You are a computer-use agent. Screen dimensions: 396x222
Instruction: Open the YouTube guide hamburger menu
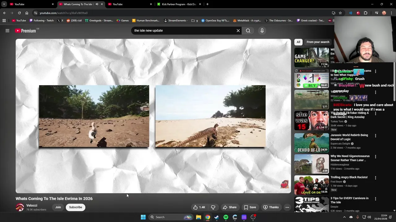(7, 31)
